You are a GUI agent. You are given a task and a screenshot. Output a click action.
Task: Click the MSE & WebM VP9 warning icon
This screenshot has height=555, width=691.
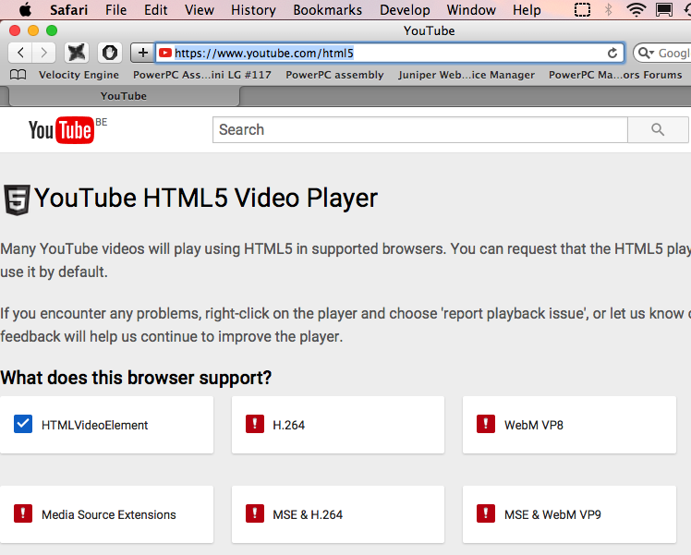(x=486, y=513)
